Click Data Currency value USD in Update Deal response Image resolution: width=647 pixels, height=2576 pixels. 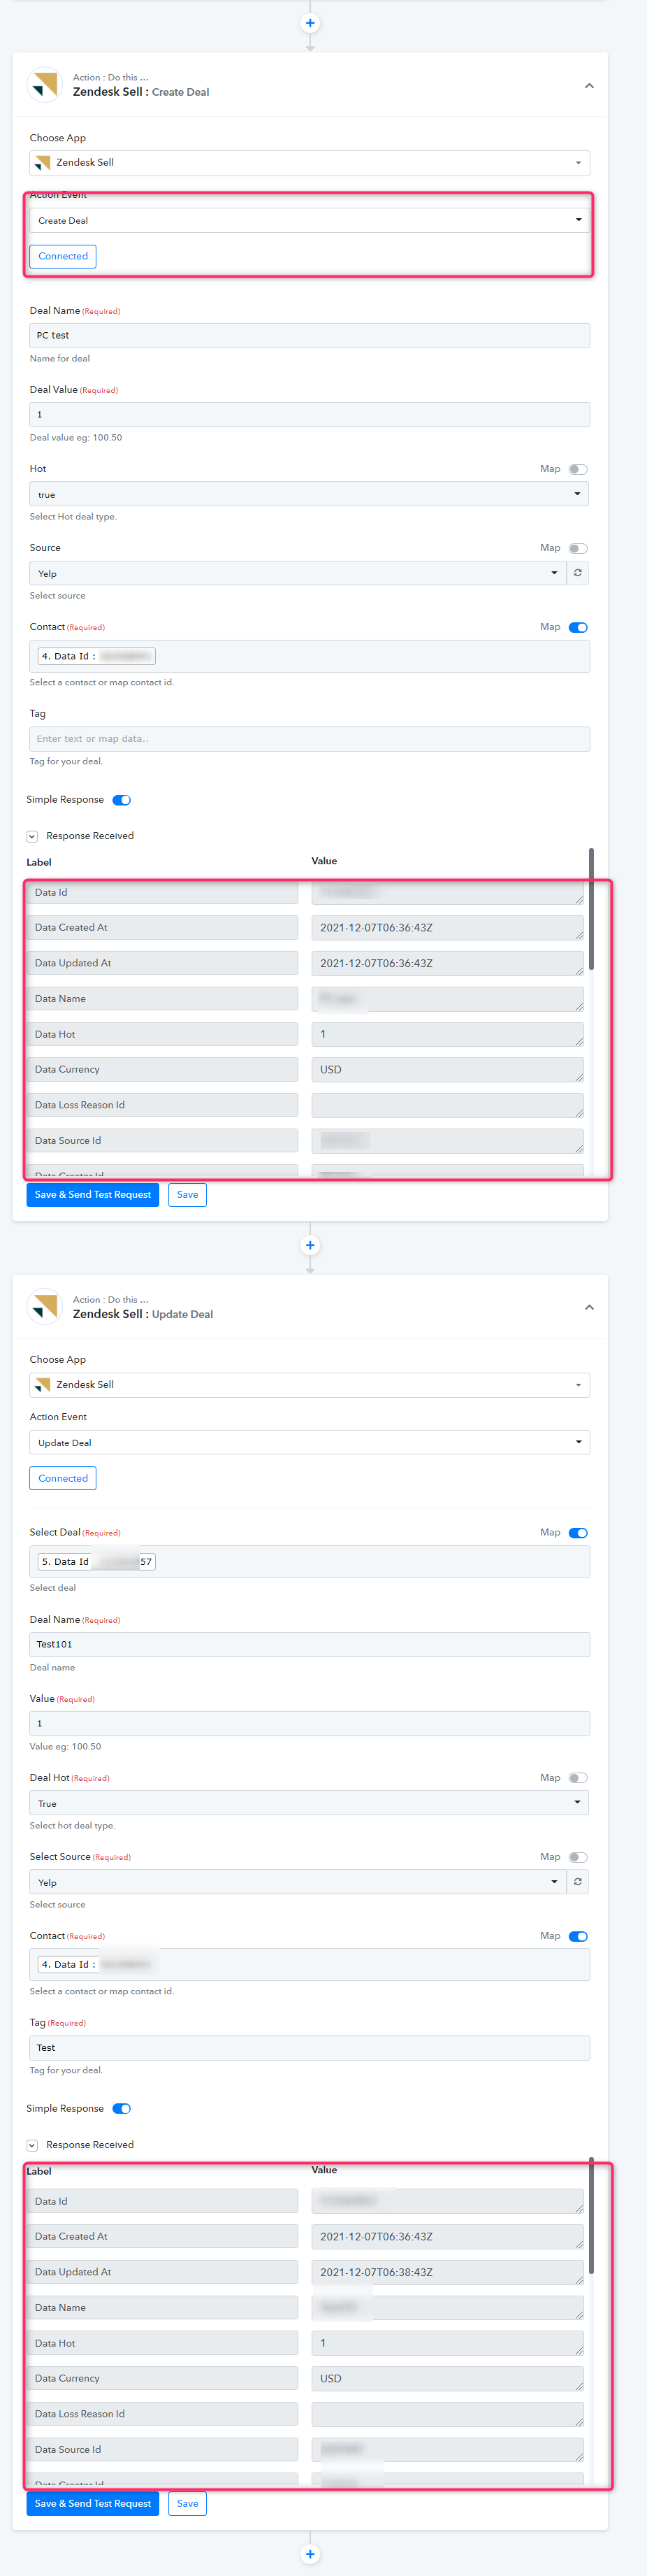tap(447, 2379)
